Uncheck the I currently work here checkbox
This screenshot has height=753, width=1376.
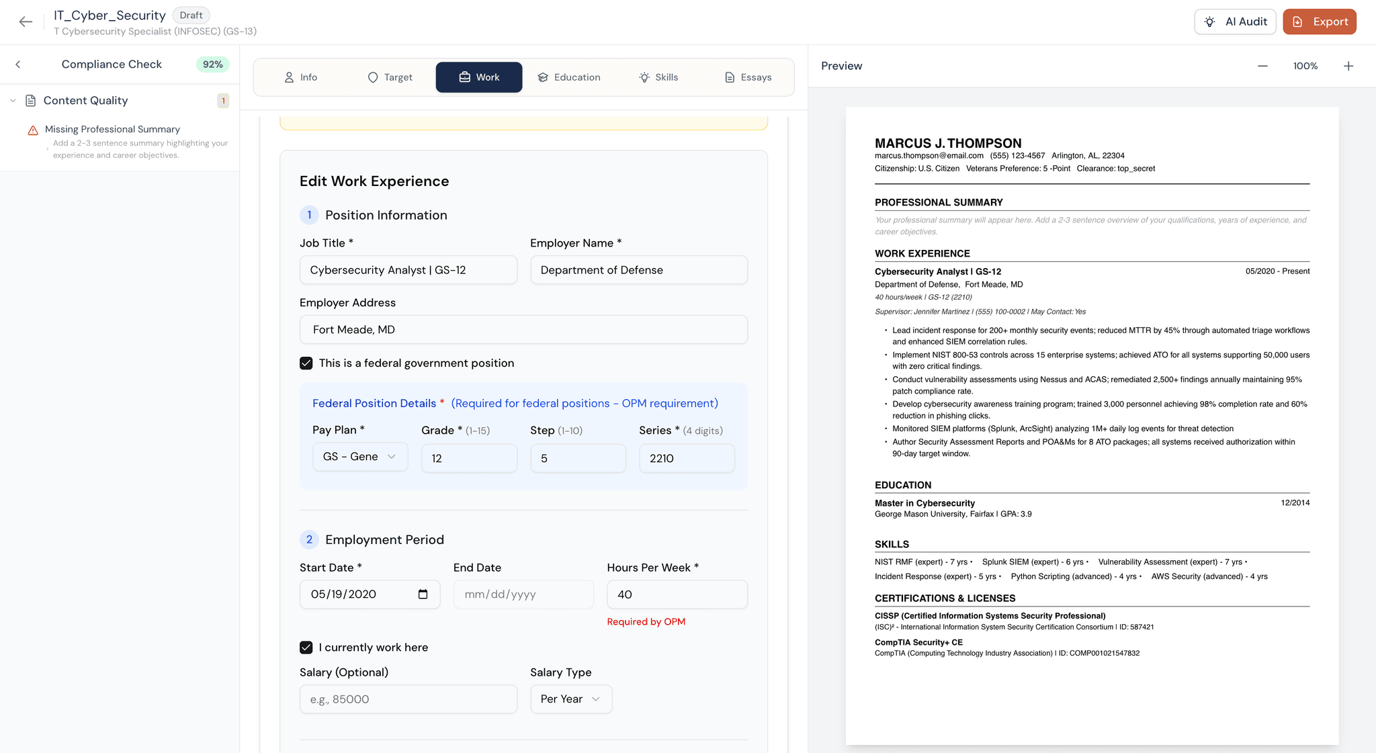(x=306, y=647)
